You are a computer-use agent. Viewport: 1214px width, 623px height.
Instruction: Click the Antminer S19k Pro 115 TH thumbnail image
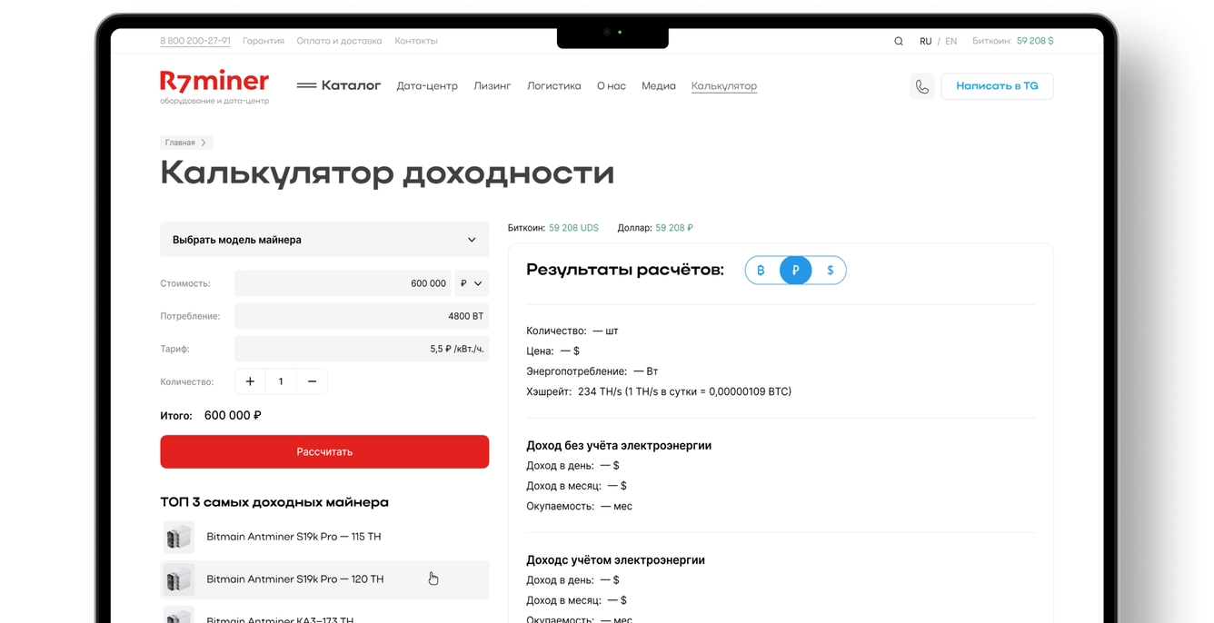pos(179,536)
